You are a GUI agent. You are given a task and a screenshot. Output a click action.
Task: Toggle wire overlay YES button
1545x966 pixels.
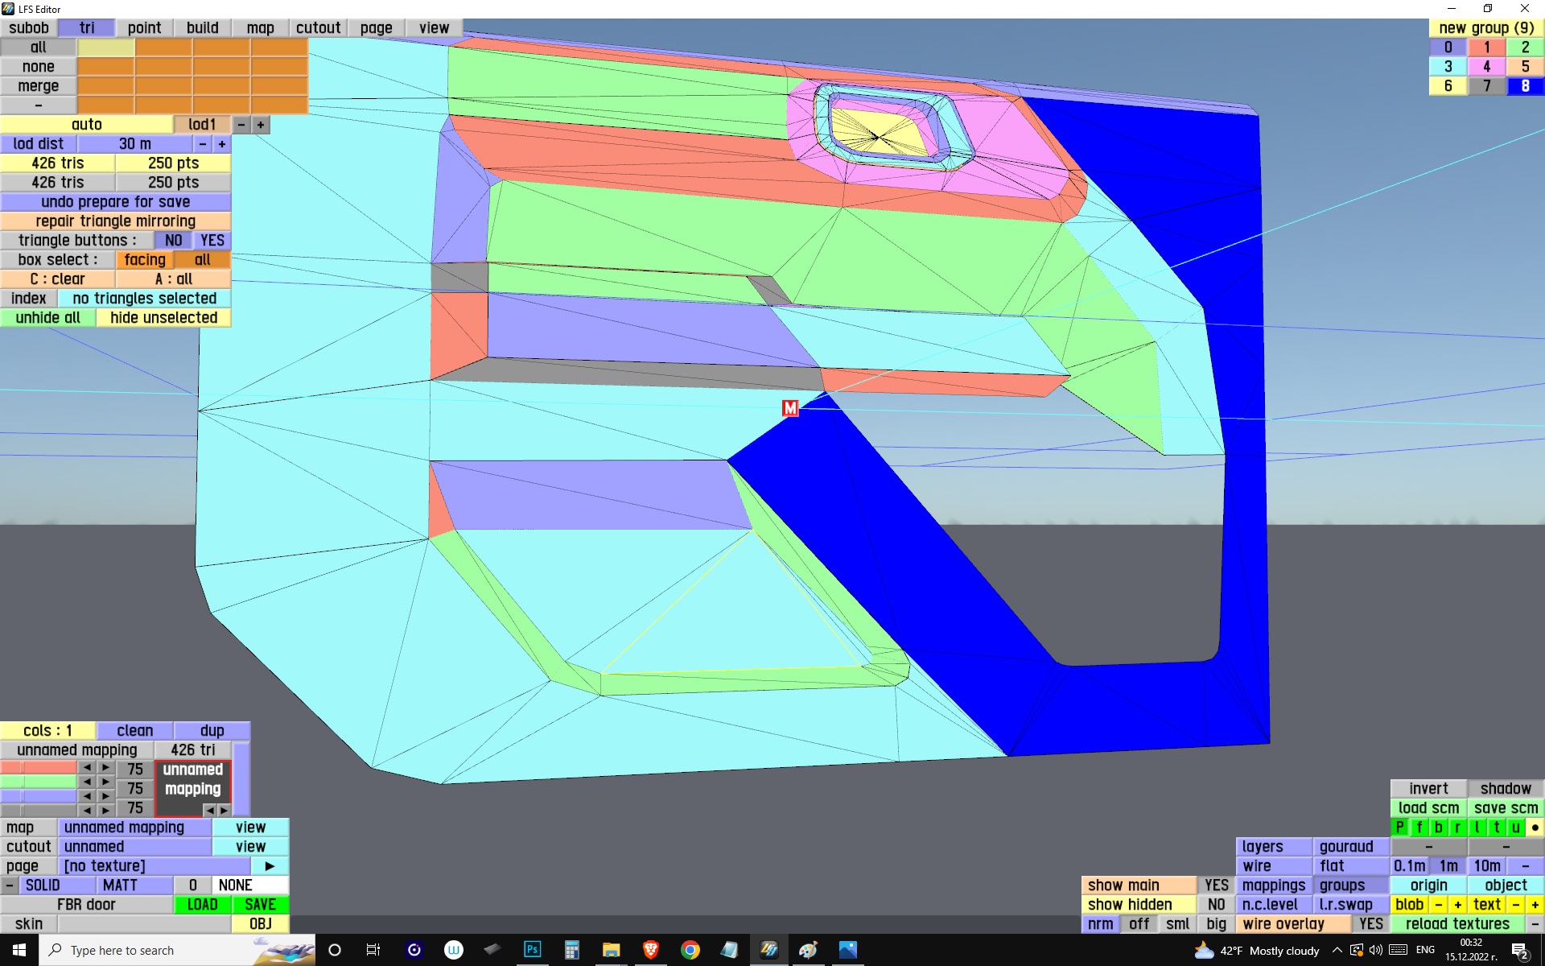click(1370, 923)
